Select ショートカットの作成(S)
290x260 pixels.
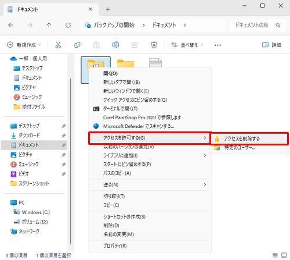click(150, 216)
